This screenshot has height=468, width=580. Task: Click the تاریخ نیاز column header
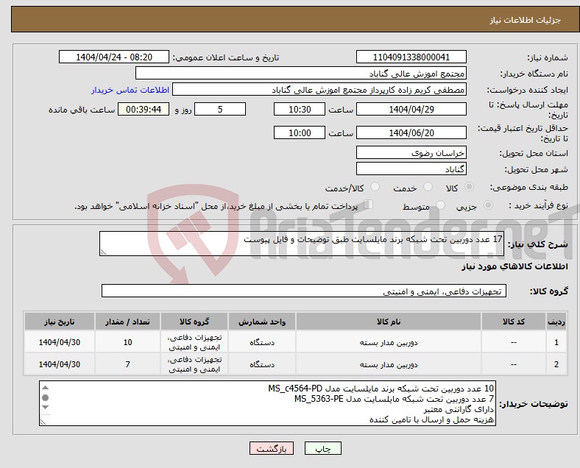[59, 322]
